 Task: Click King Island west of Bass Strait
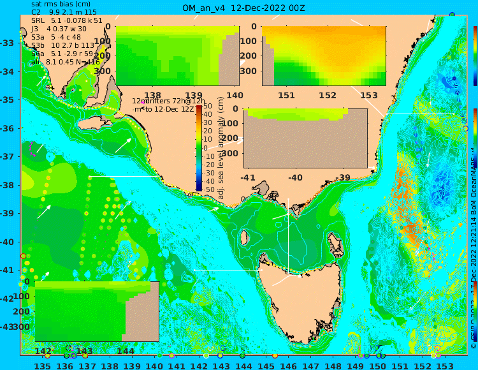(x=244, y=239)
